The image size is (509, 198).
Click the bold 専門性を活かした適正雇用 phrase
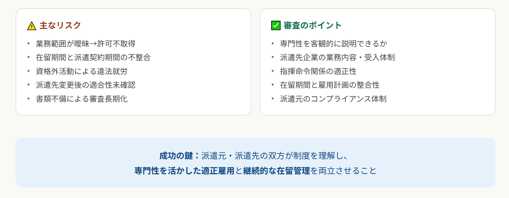184,171
